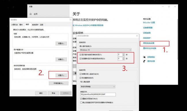This screenshot has height=111, width=187.
Task: Click the Settings window vertical scrollbar
Action: coord(178,39)
